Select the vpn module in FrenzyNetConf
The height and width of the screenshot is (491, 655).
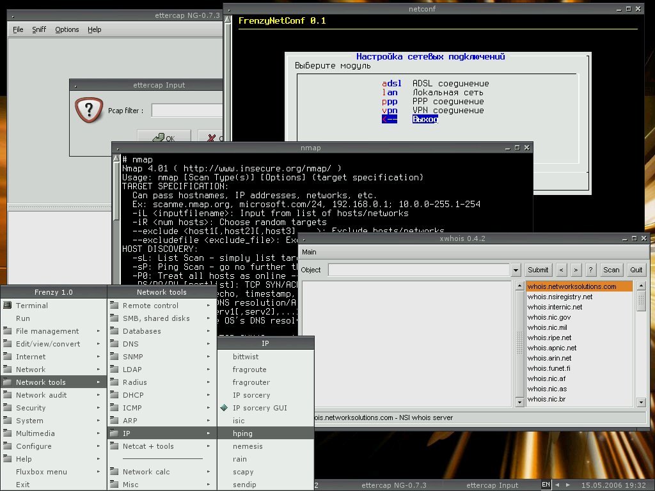tap(433, 111)
